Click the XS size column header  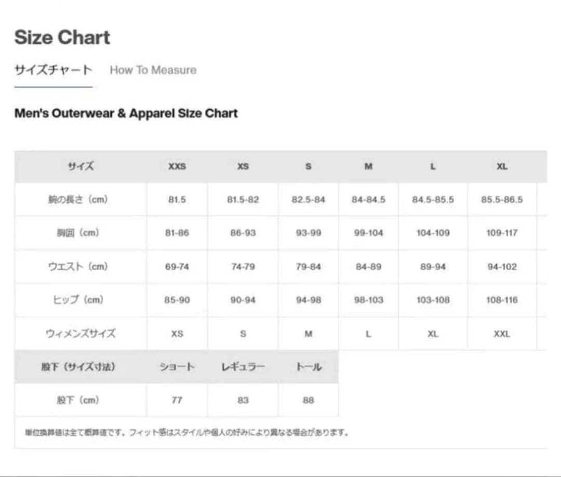pyautogui.click(x=243, y=167)
